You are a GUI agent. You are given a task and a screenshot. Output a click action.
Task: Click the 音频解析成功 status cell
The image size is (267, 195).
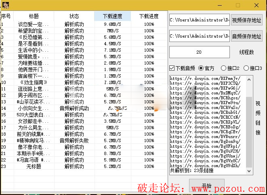click(74, 108)
